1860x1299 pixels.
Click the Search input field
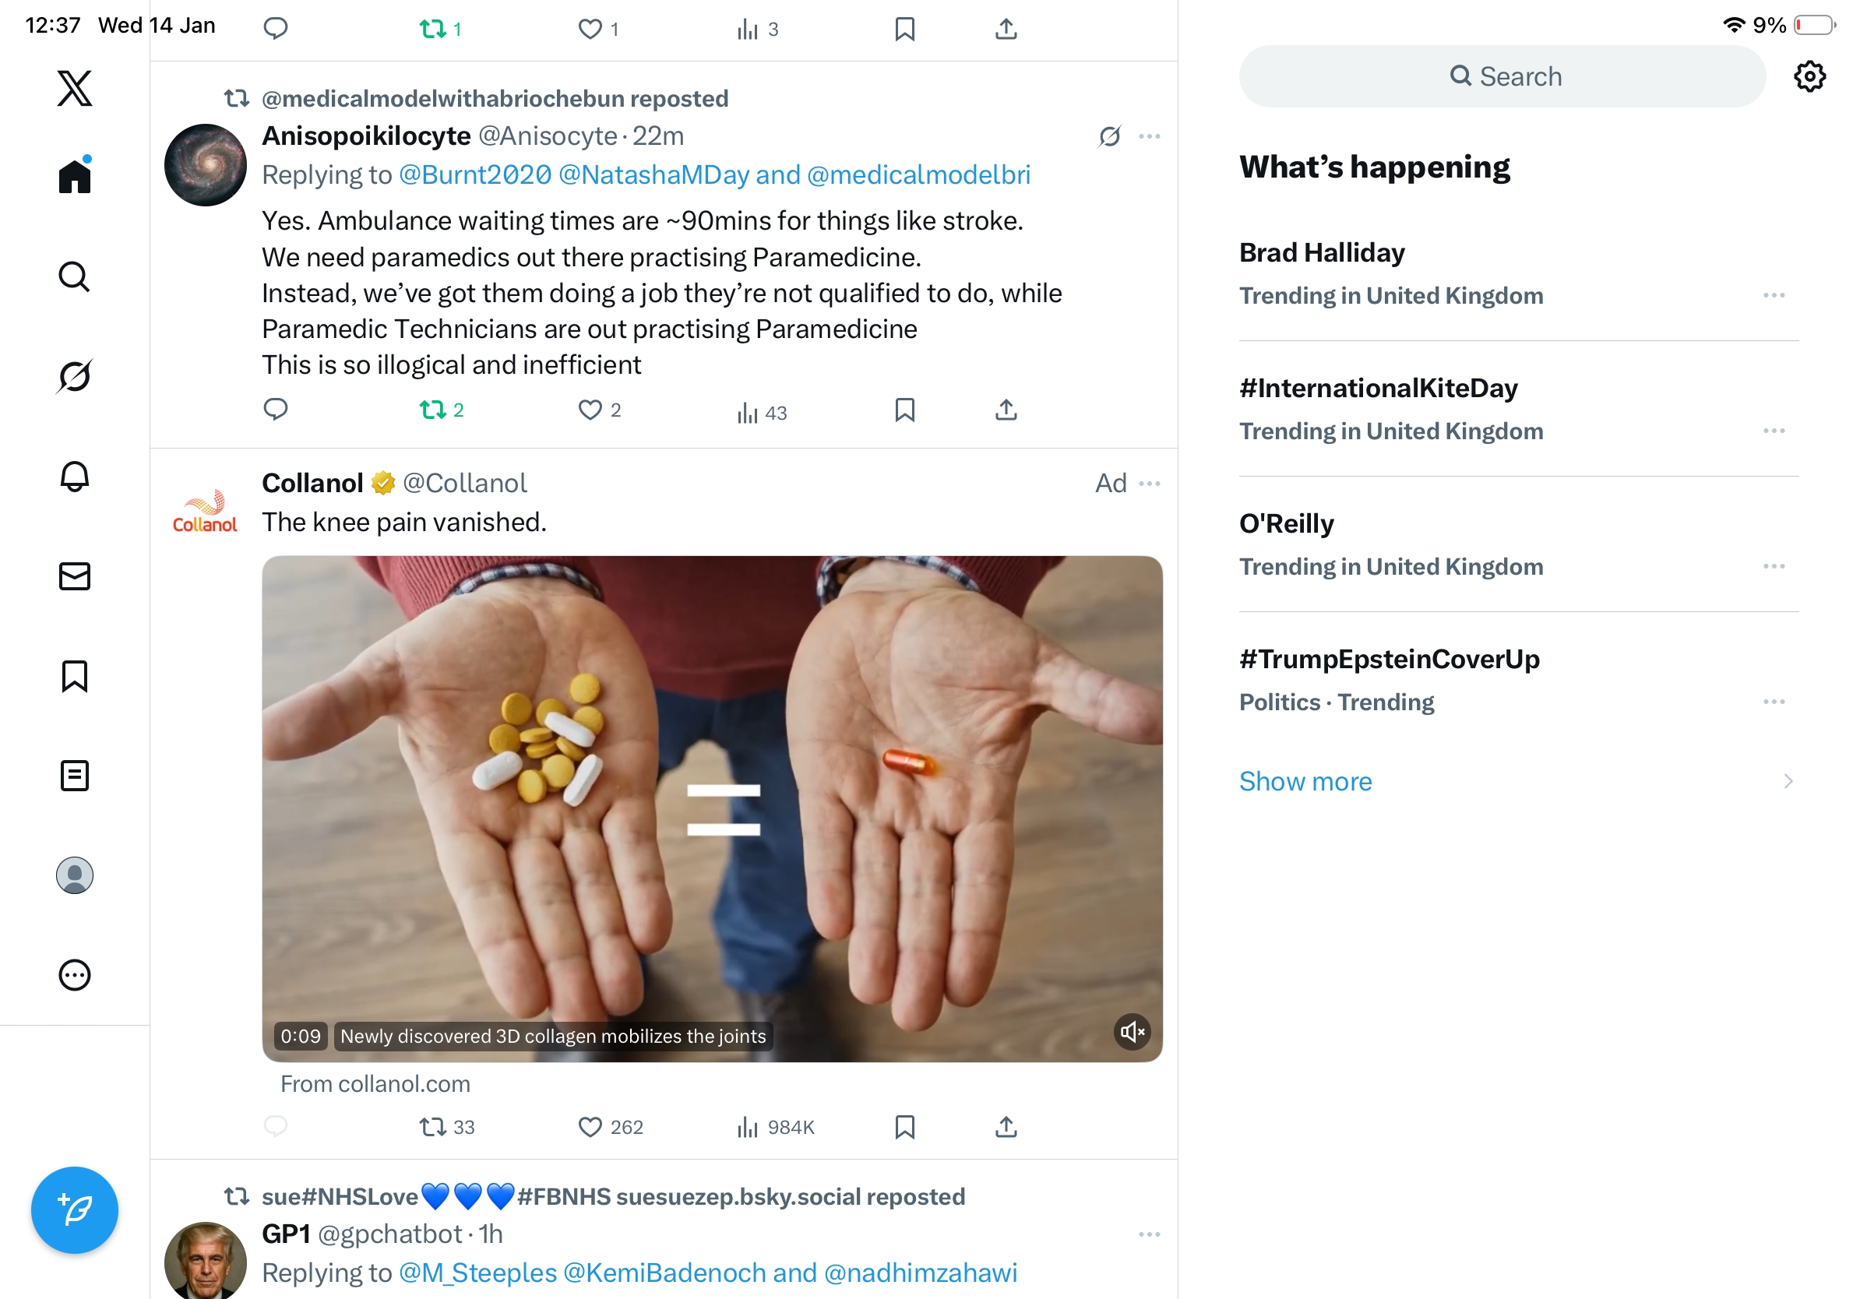[1501, 77]
